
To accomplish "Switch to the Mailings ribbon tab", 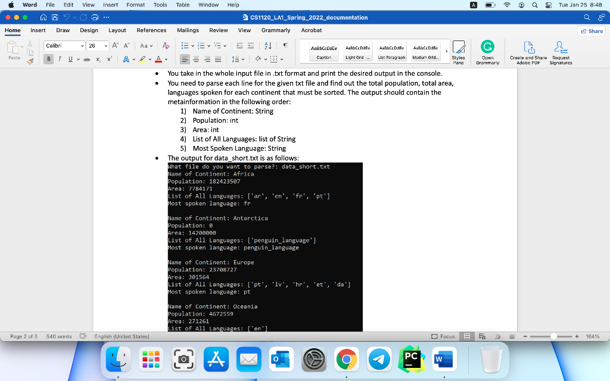I will (188, 30).
